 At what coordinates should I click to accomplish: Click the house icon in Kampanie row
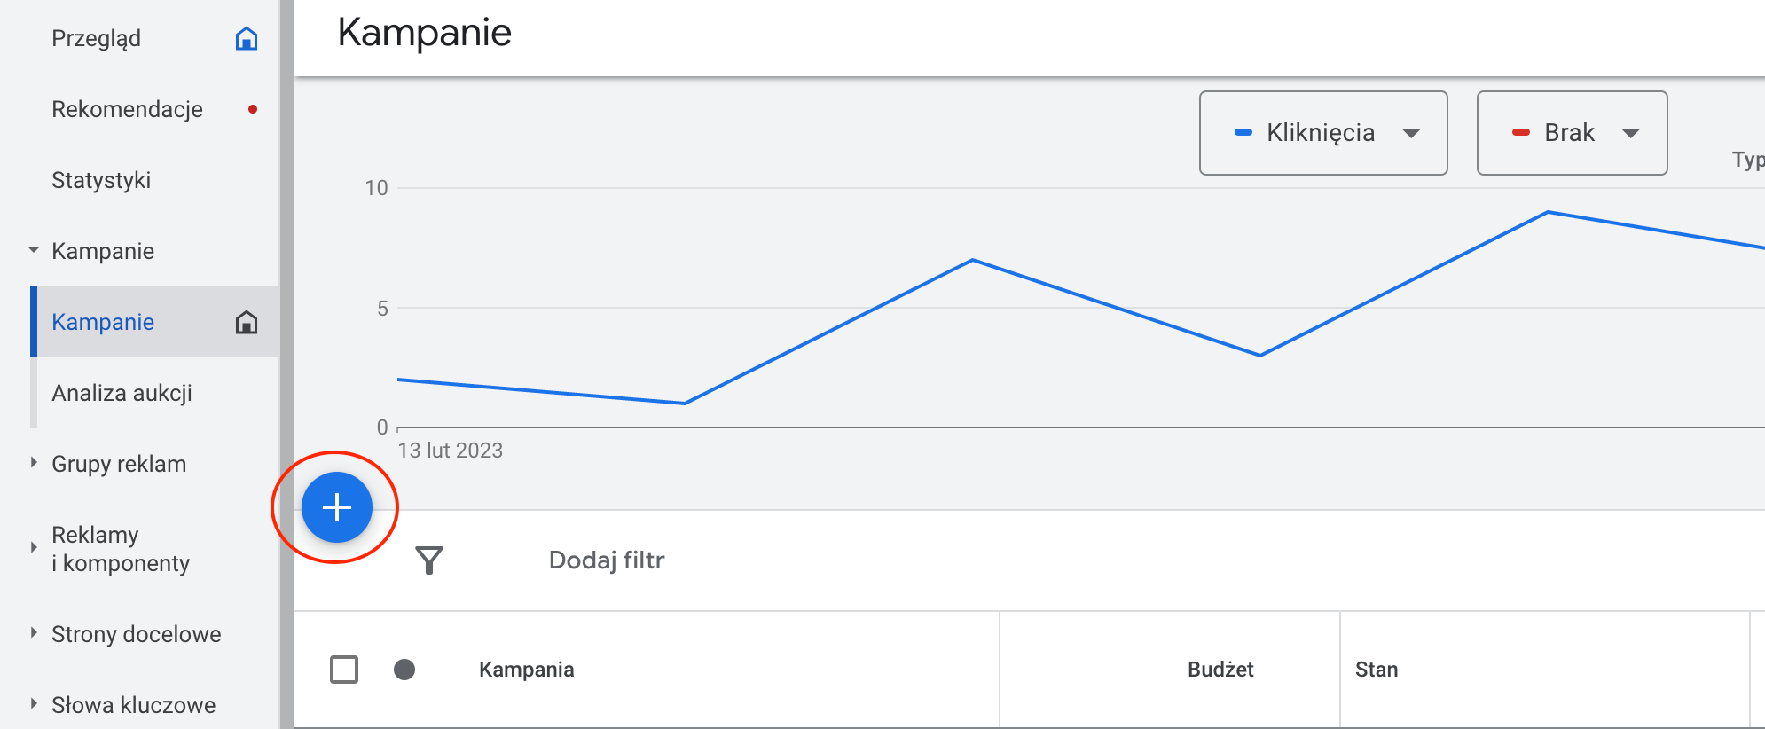point(247,322)
